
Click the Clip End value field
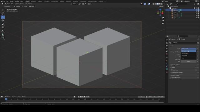[188, 62]
